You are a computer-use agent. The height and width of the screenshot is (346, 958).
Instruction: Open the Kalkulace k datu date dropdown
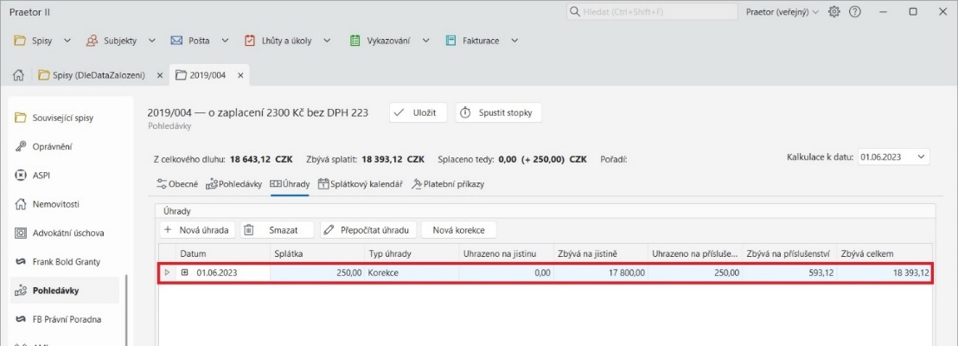click(x=920, y=157)
